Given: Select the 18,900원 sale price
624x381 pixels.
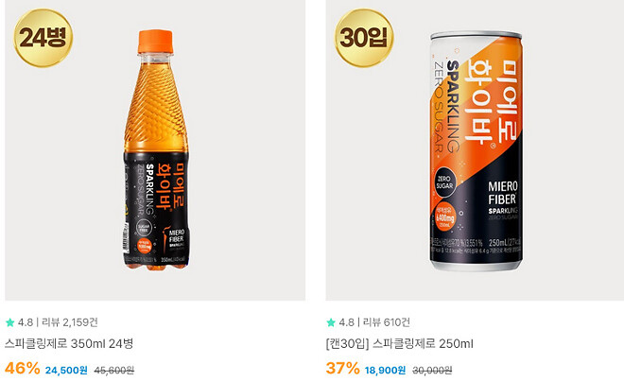Looking at the screenshot, I should click(x=385, y=371).
